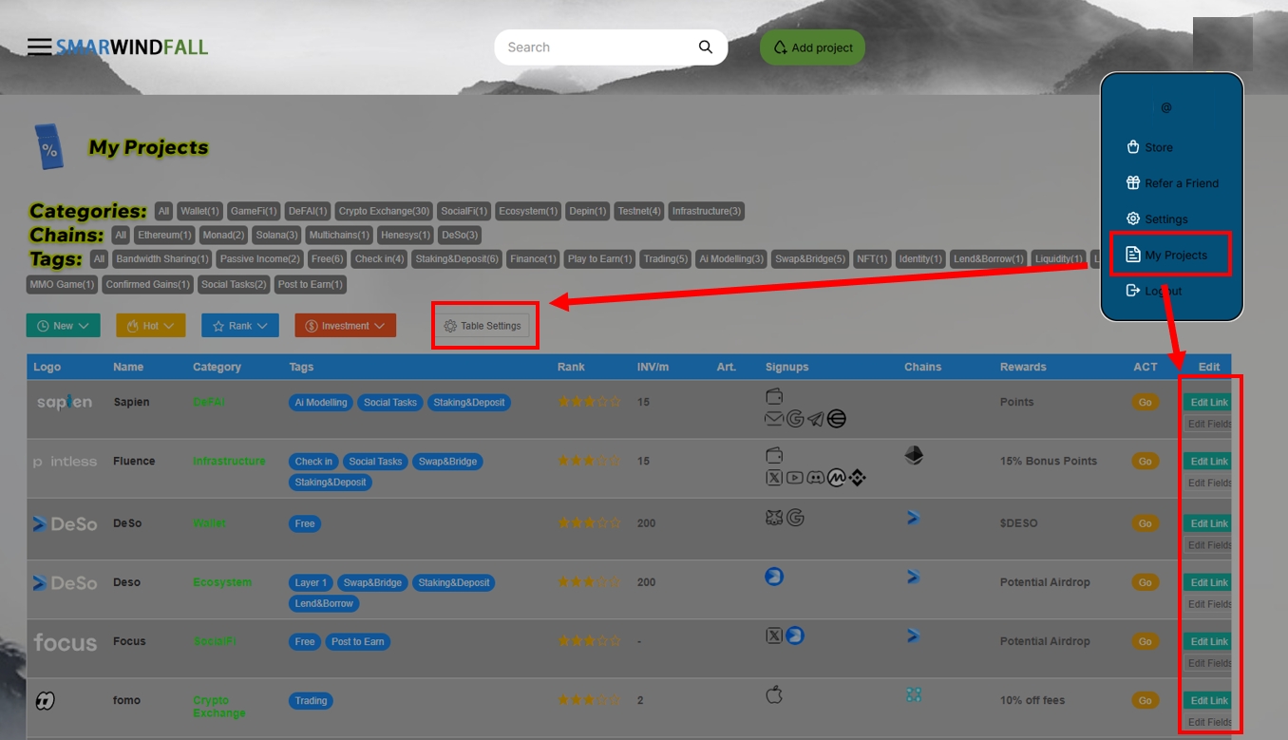Choose Logout in the user menu
1288x740 pixels.
(1153, 291)
